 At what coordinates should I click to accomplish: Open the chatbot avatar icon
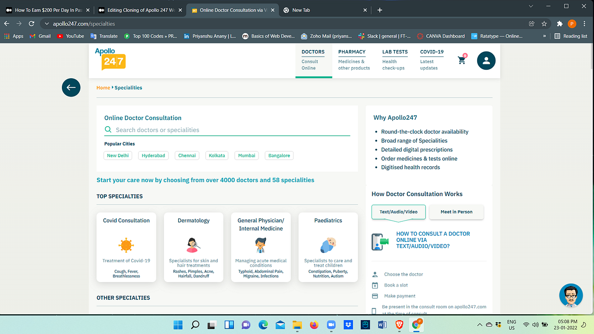coord(571,295)
